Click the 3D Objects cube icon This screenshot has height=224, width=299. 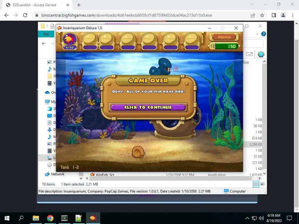tap(50, 109)
